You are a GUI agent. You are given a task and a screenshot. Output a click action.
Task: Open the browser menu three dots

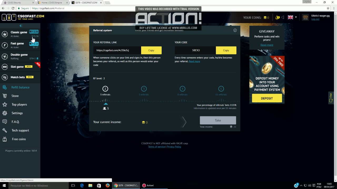click(x=334, y=8)
